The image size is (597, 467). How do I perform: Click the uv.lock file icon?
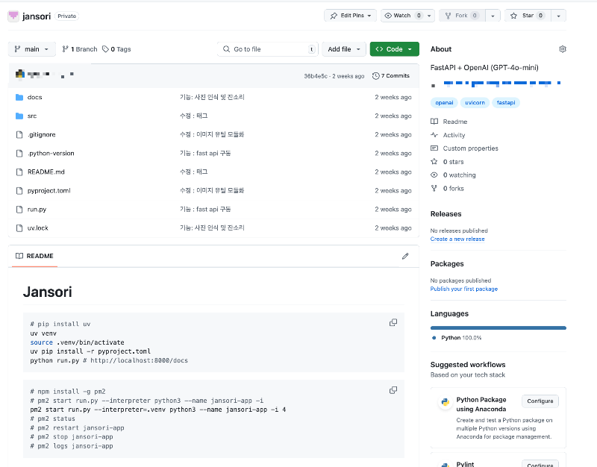pyautogui.click(x=19, y=228)
